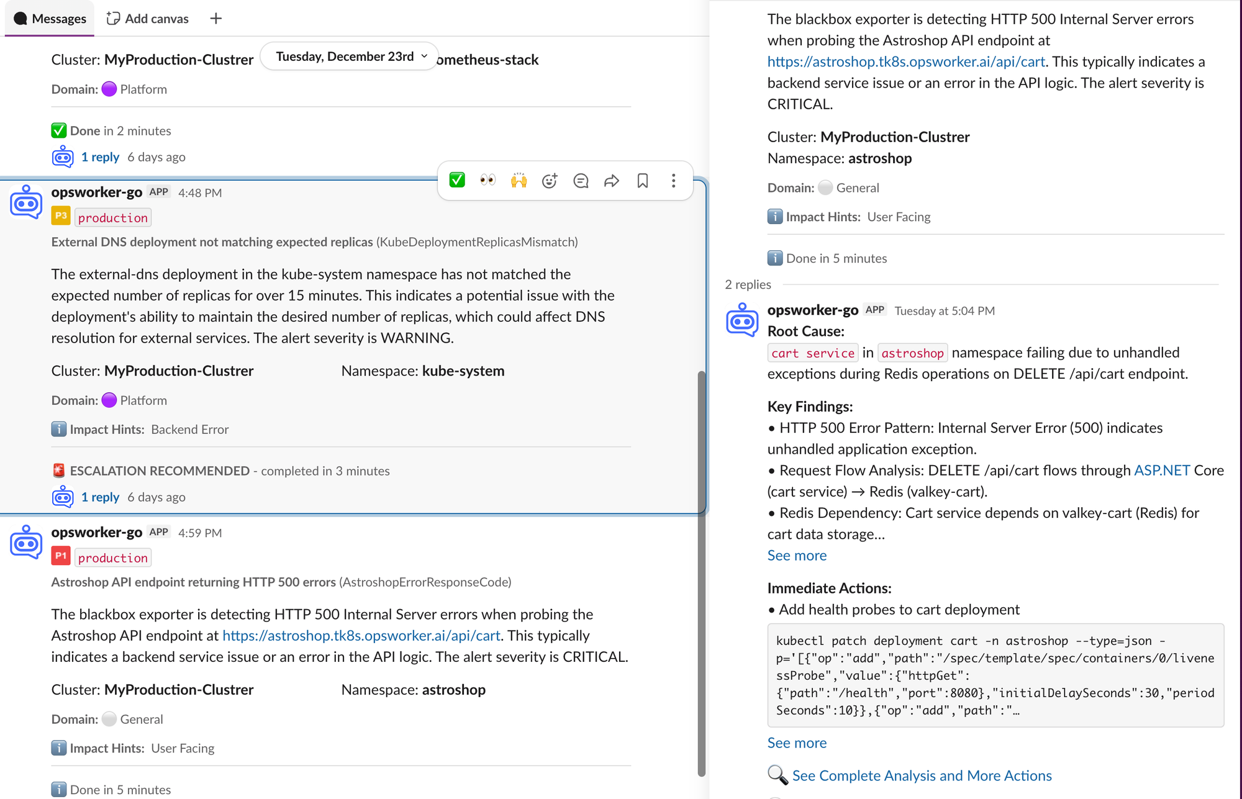Image resolution: width=1242 pixels, height=799 pixels.
Task: Open the Tuesday, December 23rd date dropdown
Action: (x=350, y=56)
